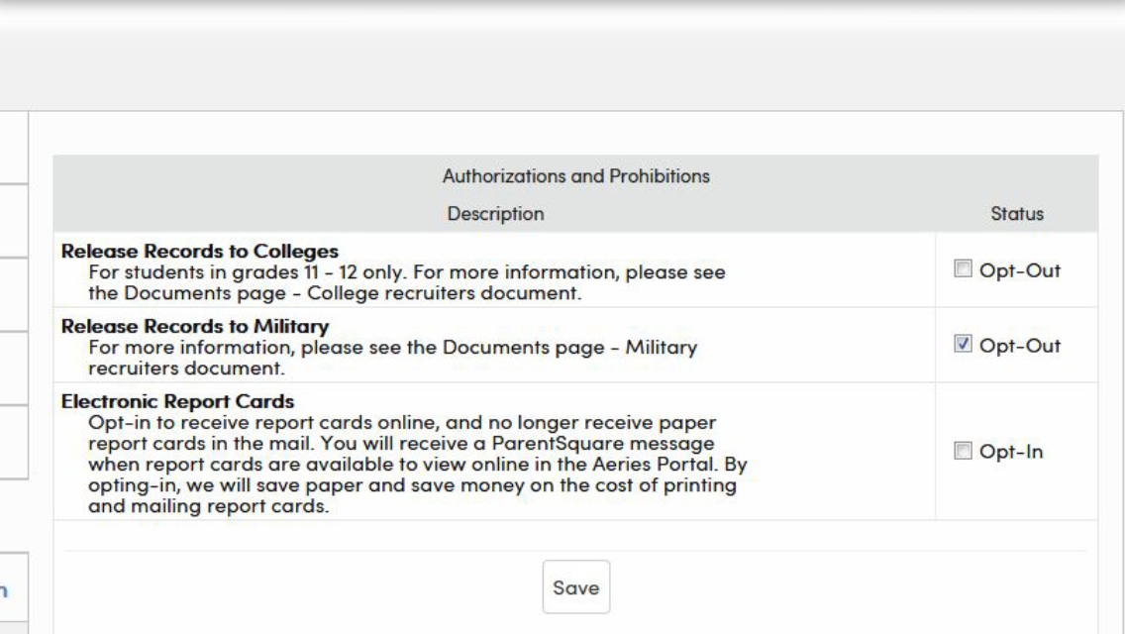Select the Electronic Report Cards heading
Screen dimensions: 1125x634
178,402
